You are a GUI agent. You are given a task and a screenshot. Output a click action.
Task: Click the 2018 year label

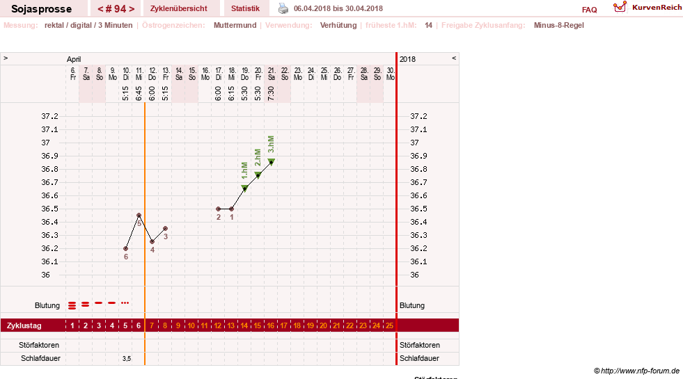[x=408, y=59]
